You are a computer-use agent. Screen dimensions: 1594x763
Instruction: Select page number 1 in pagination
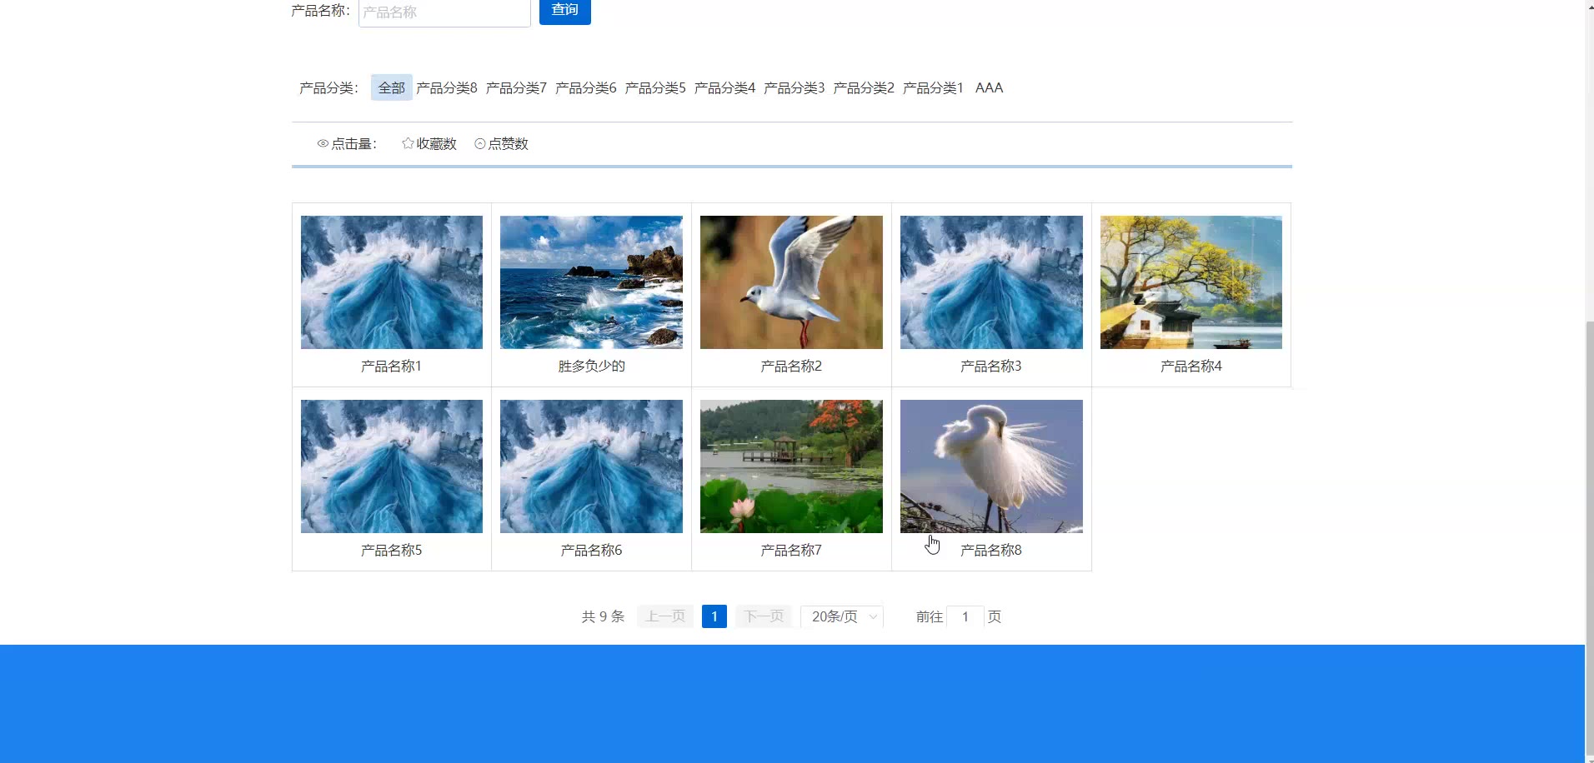[x=714, y=616]
